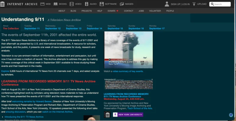Open the About menu item
This screenshot has height=121, width=236.
[x=62, y=11]
